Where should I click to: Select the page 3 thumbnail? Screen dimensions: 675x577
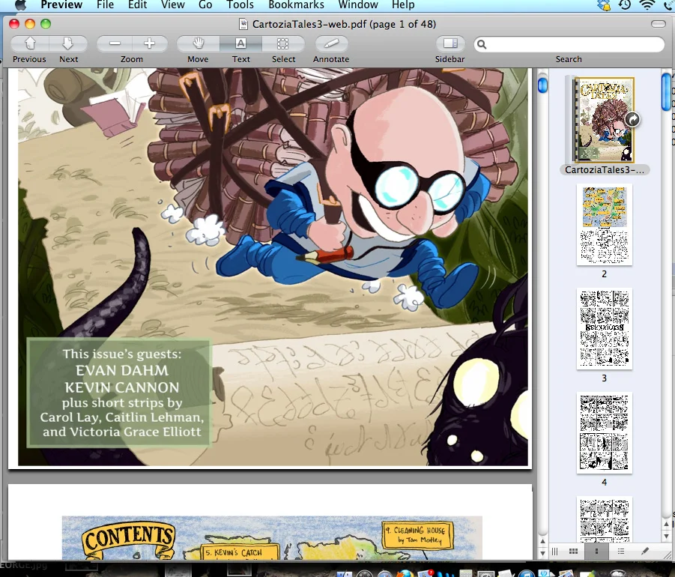tap(605, 328)
